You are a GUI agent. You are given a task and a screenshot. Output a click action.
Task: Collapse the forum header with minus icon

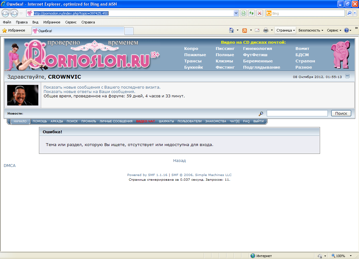[347, 76]
